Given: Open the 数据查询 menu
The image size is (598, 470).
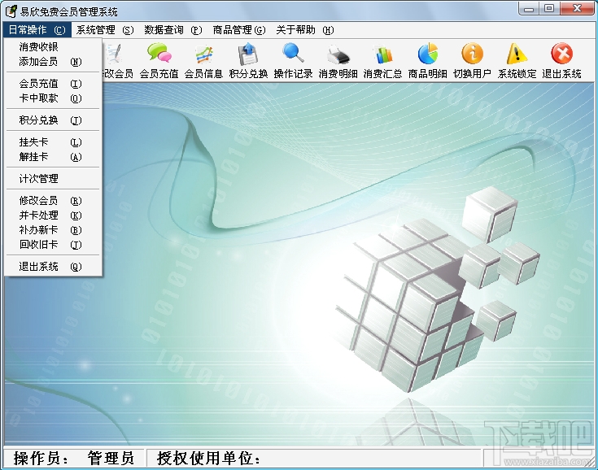Looking at the screenshot, I should tap(173, 30).
